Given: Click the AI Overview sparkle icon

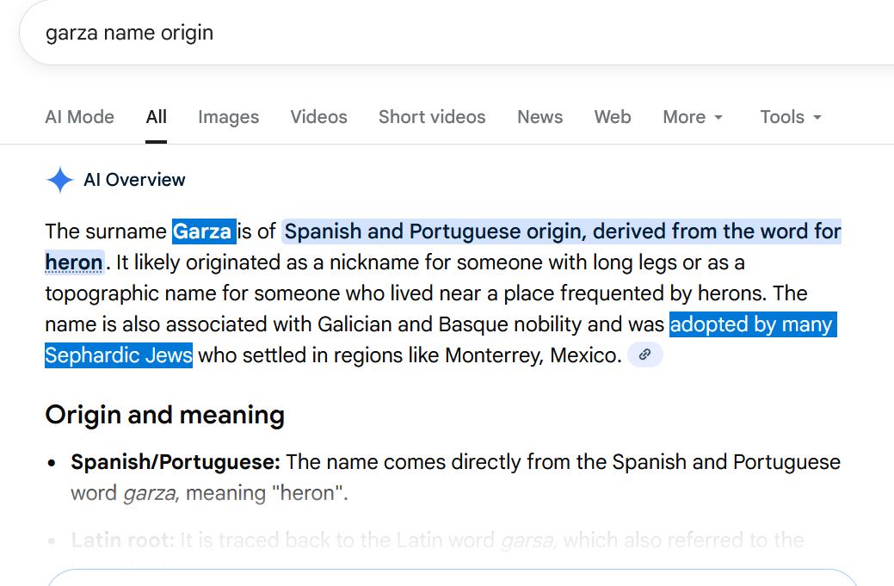Looking at the screenshot, I should click(60, 180).
